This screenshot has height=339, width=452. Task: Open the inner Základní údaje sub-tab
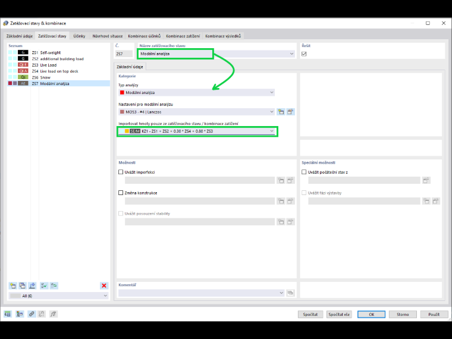(x=130, y=67)
